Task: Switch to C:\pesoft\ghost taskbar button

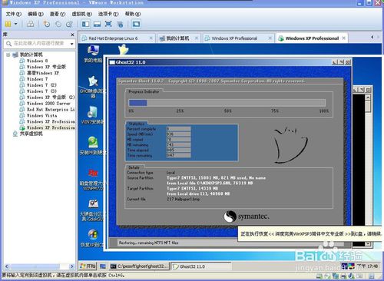Action: coord(140,266)
